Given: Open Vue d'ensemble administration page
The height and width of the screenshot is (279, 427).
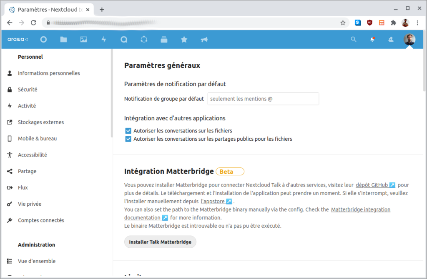Looking at the screenshot, I should (x=37, y=261).
